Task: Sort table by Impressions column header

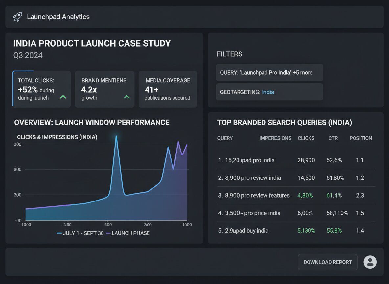Action: (275, 138)
